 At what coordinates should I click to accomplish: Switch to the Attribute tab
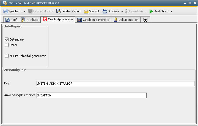pos(30,20)
